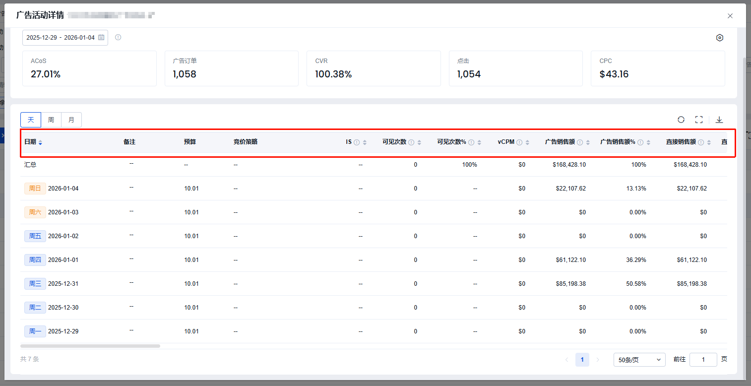Image resolution: width=751 pixels, height=386 pixels.
Task: Click the fullscreen expand icon
Action: 699,120
